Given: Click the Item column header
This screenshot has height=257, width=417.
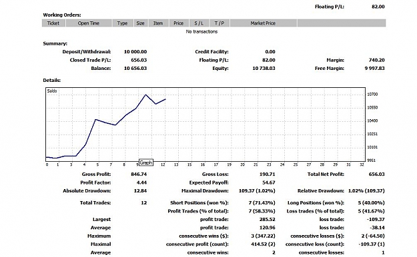Looking at the screenshot, I should (x=158, y=23).
